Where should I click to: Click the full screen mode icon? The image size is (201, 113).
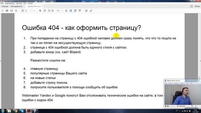[x=75, y=11]
